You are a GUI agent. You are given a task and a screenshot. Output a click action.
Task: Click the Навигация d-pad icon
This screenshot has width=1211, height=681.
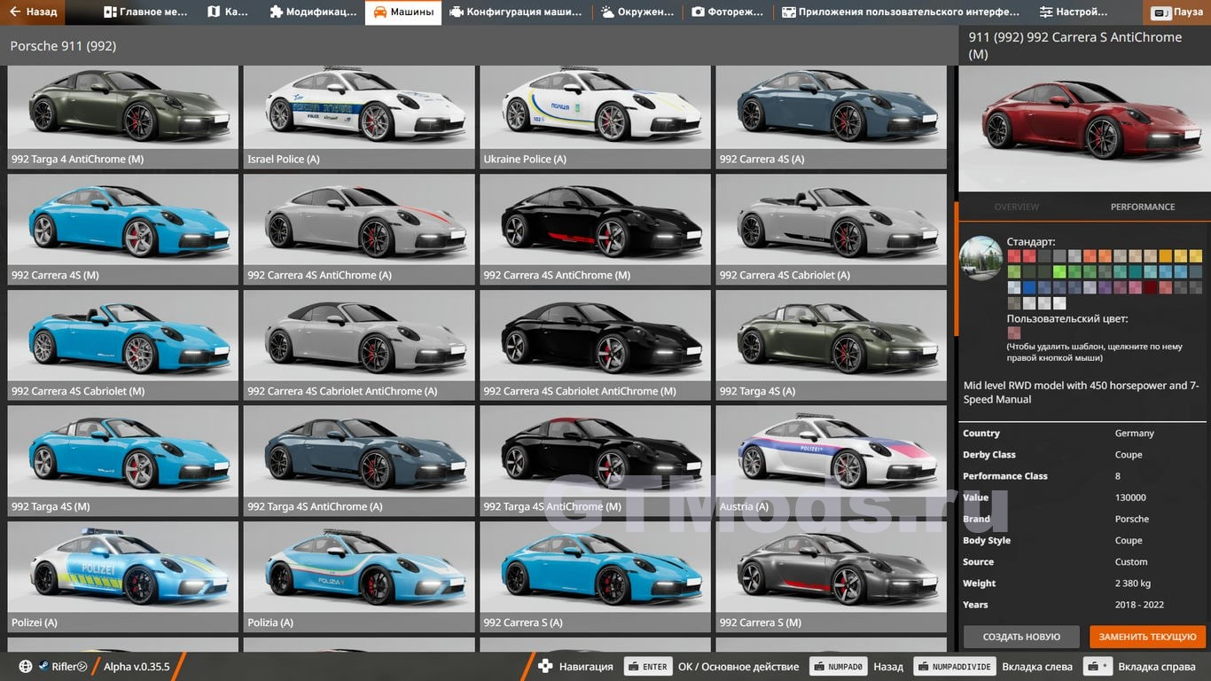coord(545,667)
